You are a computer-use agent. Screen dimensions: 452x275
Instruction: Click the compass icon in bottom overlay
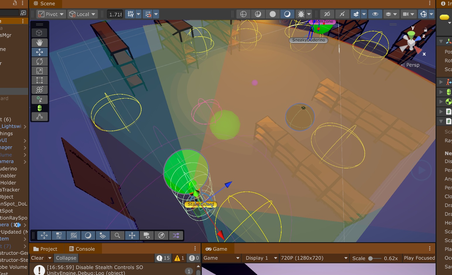pyautogui.click(x=161, y=235)
